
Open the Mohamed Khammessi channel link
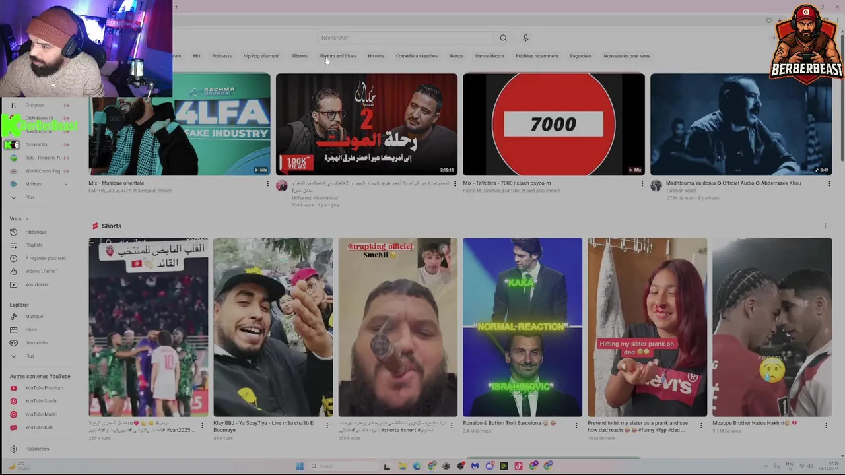[x=315, y=198]
